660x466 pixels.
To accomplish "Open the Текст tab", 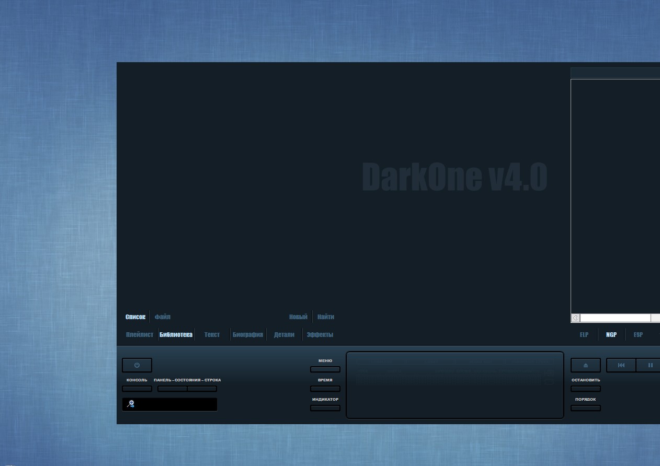I will [212, 334].
